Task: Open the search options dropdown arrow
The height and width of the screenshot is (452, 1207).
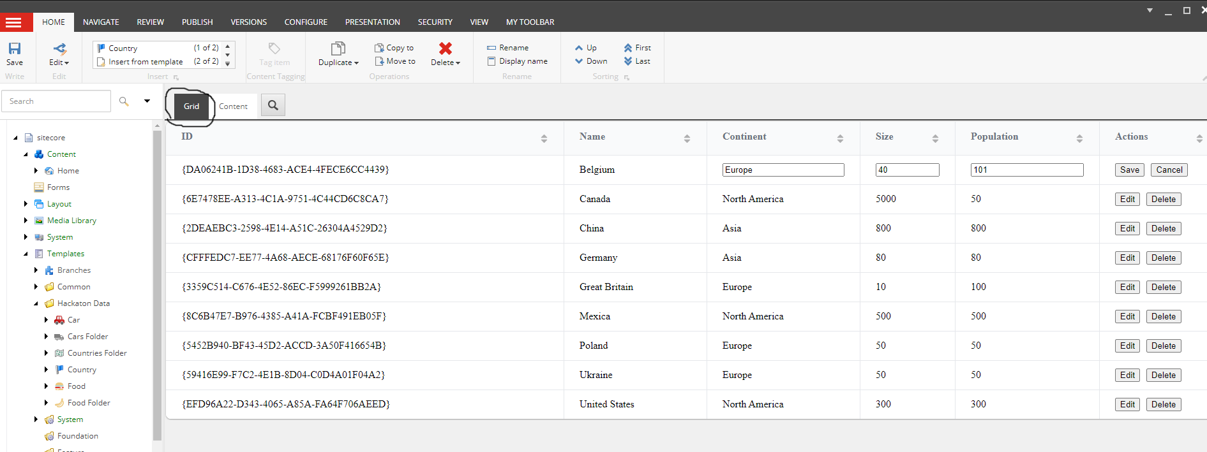Action: coord(147,101)
